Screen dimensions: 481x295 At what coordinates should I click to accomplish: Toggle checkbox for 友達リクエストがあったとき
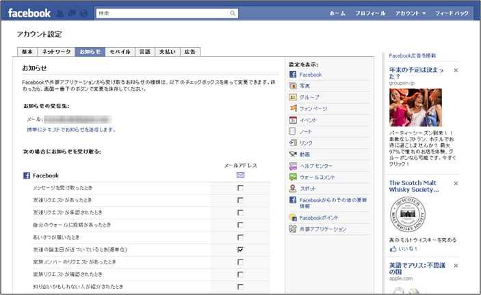241,200
